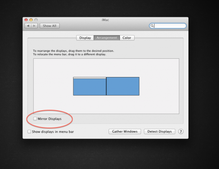
Task: Enable the Mirror Displays checkbox
Action: coord(35,119)
